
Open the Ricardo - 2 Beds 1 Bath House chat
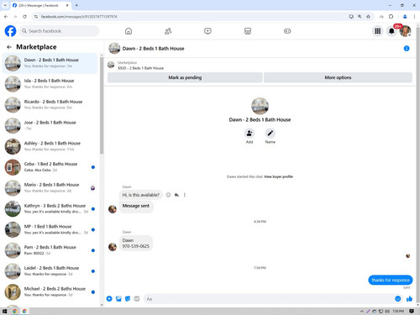pyautogui.click(x=50, y=105)
